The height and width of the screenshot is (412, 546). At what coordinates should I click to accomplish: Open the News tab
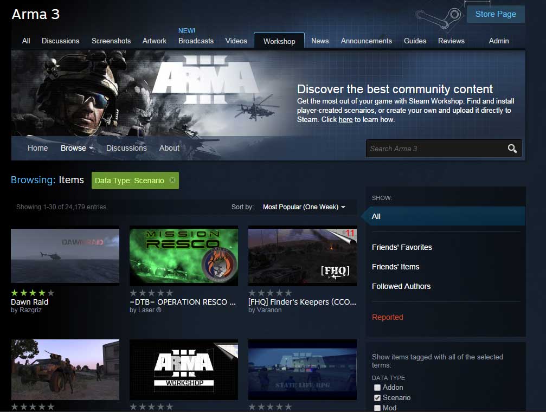tap(320, 41)
